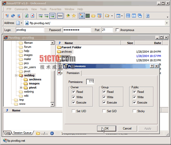171x145 pixels.
Task: Click the Permissions numeric value field
Action: 90,82
